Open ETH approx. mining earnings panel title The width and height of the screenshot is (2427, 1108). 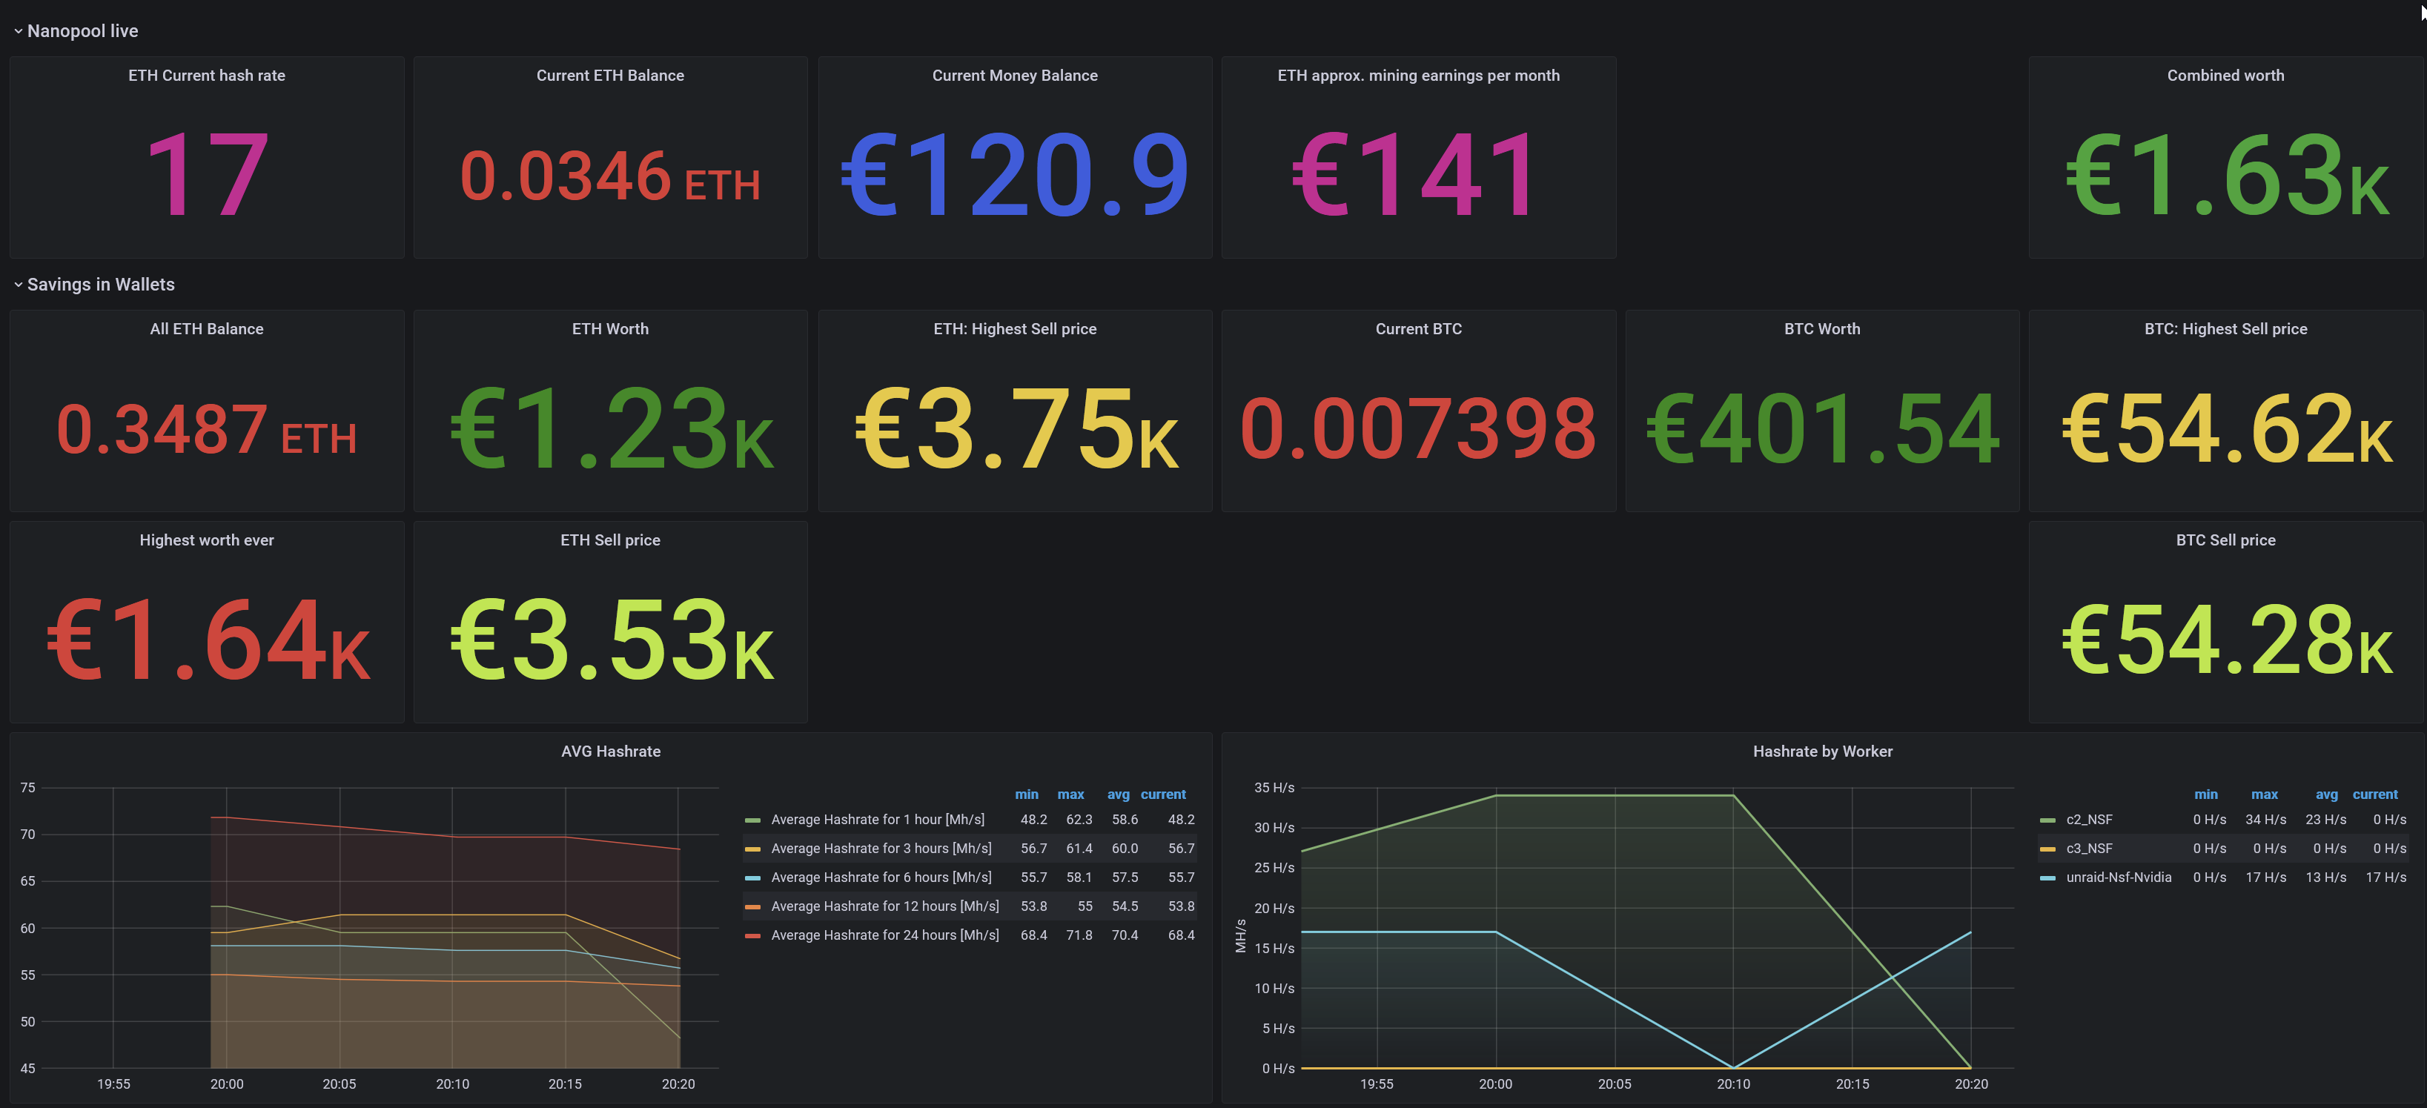point(1418,76)
